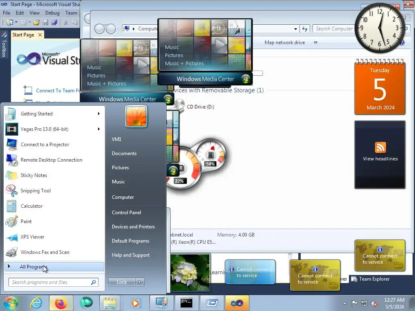
Task: Open Calculator from the Start menu
Action: tap(54, 206)
